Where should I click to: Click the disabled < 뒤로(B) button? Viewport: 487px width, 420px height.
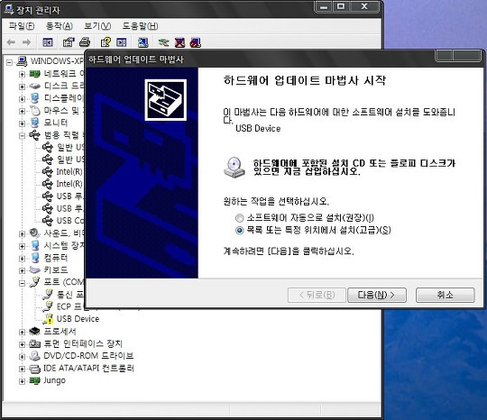[x=317, y=295]
